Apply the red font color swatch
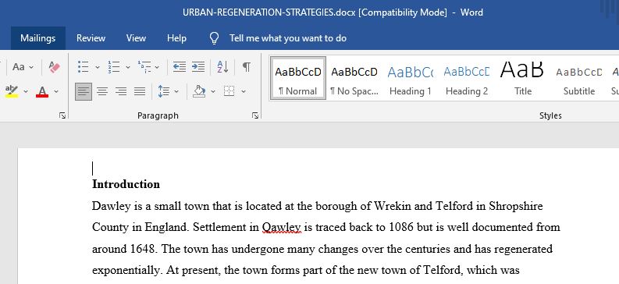Screen dimensions: 619x284 coord(42,91)
